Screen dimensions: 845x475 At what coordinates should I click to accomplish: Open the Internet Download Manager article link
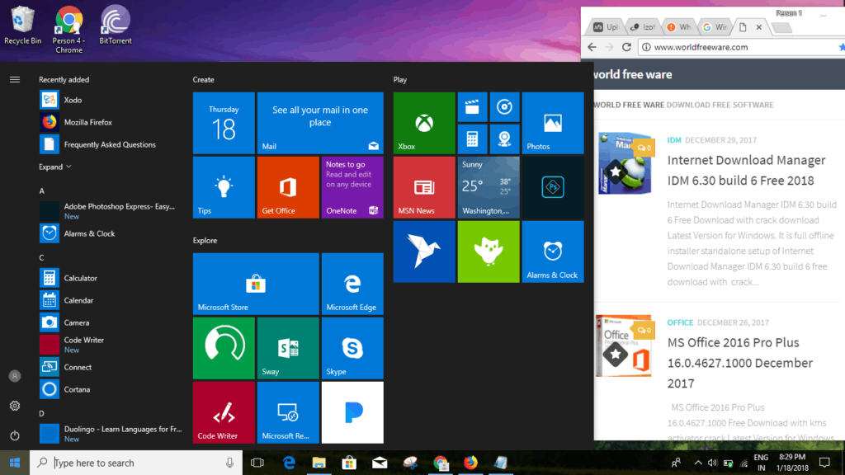coord(746,170)
